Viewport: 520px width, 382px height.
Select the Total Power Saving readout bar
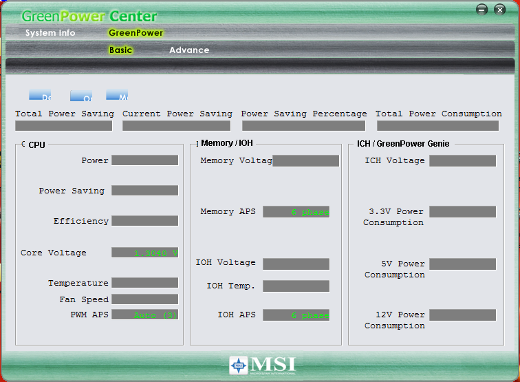pyautogui.click(x=64, y=126)
